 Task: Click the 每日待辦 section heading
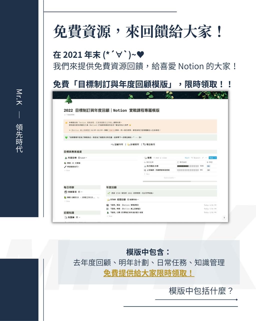[69, 187]
